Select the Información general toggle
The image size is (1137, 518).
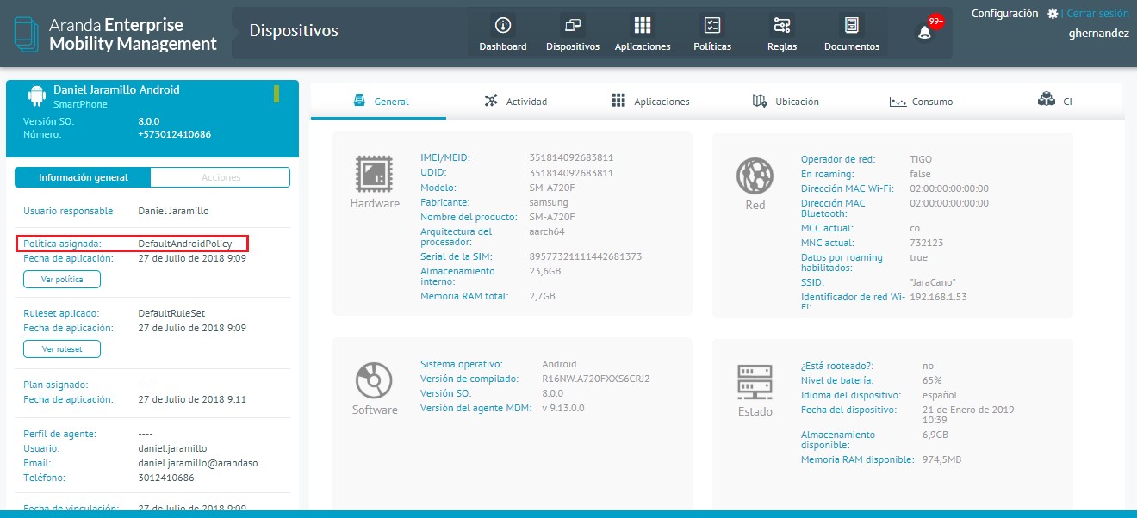[x=83, y=177]
